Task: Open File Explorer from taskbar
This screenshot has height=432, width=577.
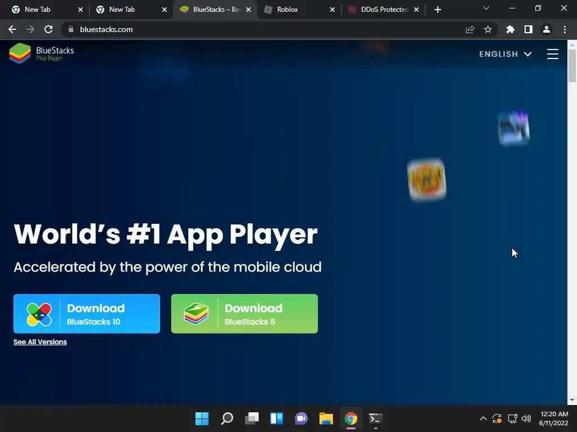Action: tap(326, 418)
